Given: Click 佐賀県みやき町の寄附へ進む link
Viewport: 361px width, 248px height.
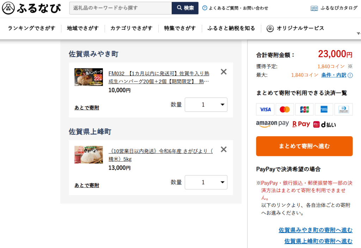Looking at the screenshot, I should point(316,230).
